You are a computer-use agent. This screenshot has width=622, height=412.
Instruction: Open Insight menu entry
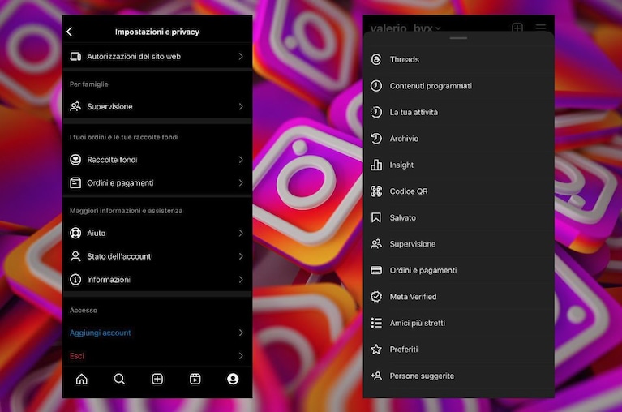coord(458,165)
